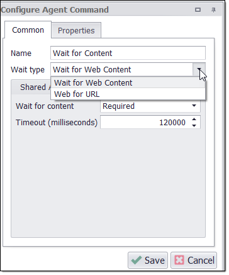Increase the Timeout value with up arrow
229x275 pixels.
(194, 119)
